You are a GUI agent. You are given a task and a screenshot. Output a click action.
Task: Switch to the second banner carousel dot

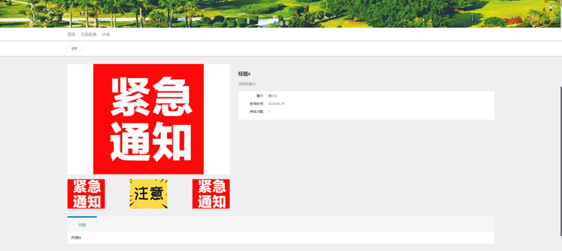click(x=281, y=23)
